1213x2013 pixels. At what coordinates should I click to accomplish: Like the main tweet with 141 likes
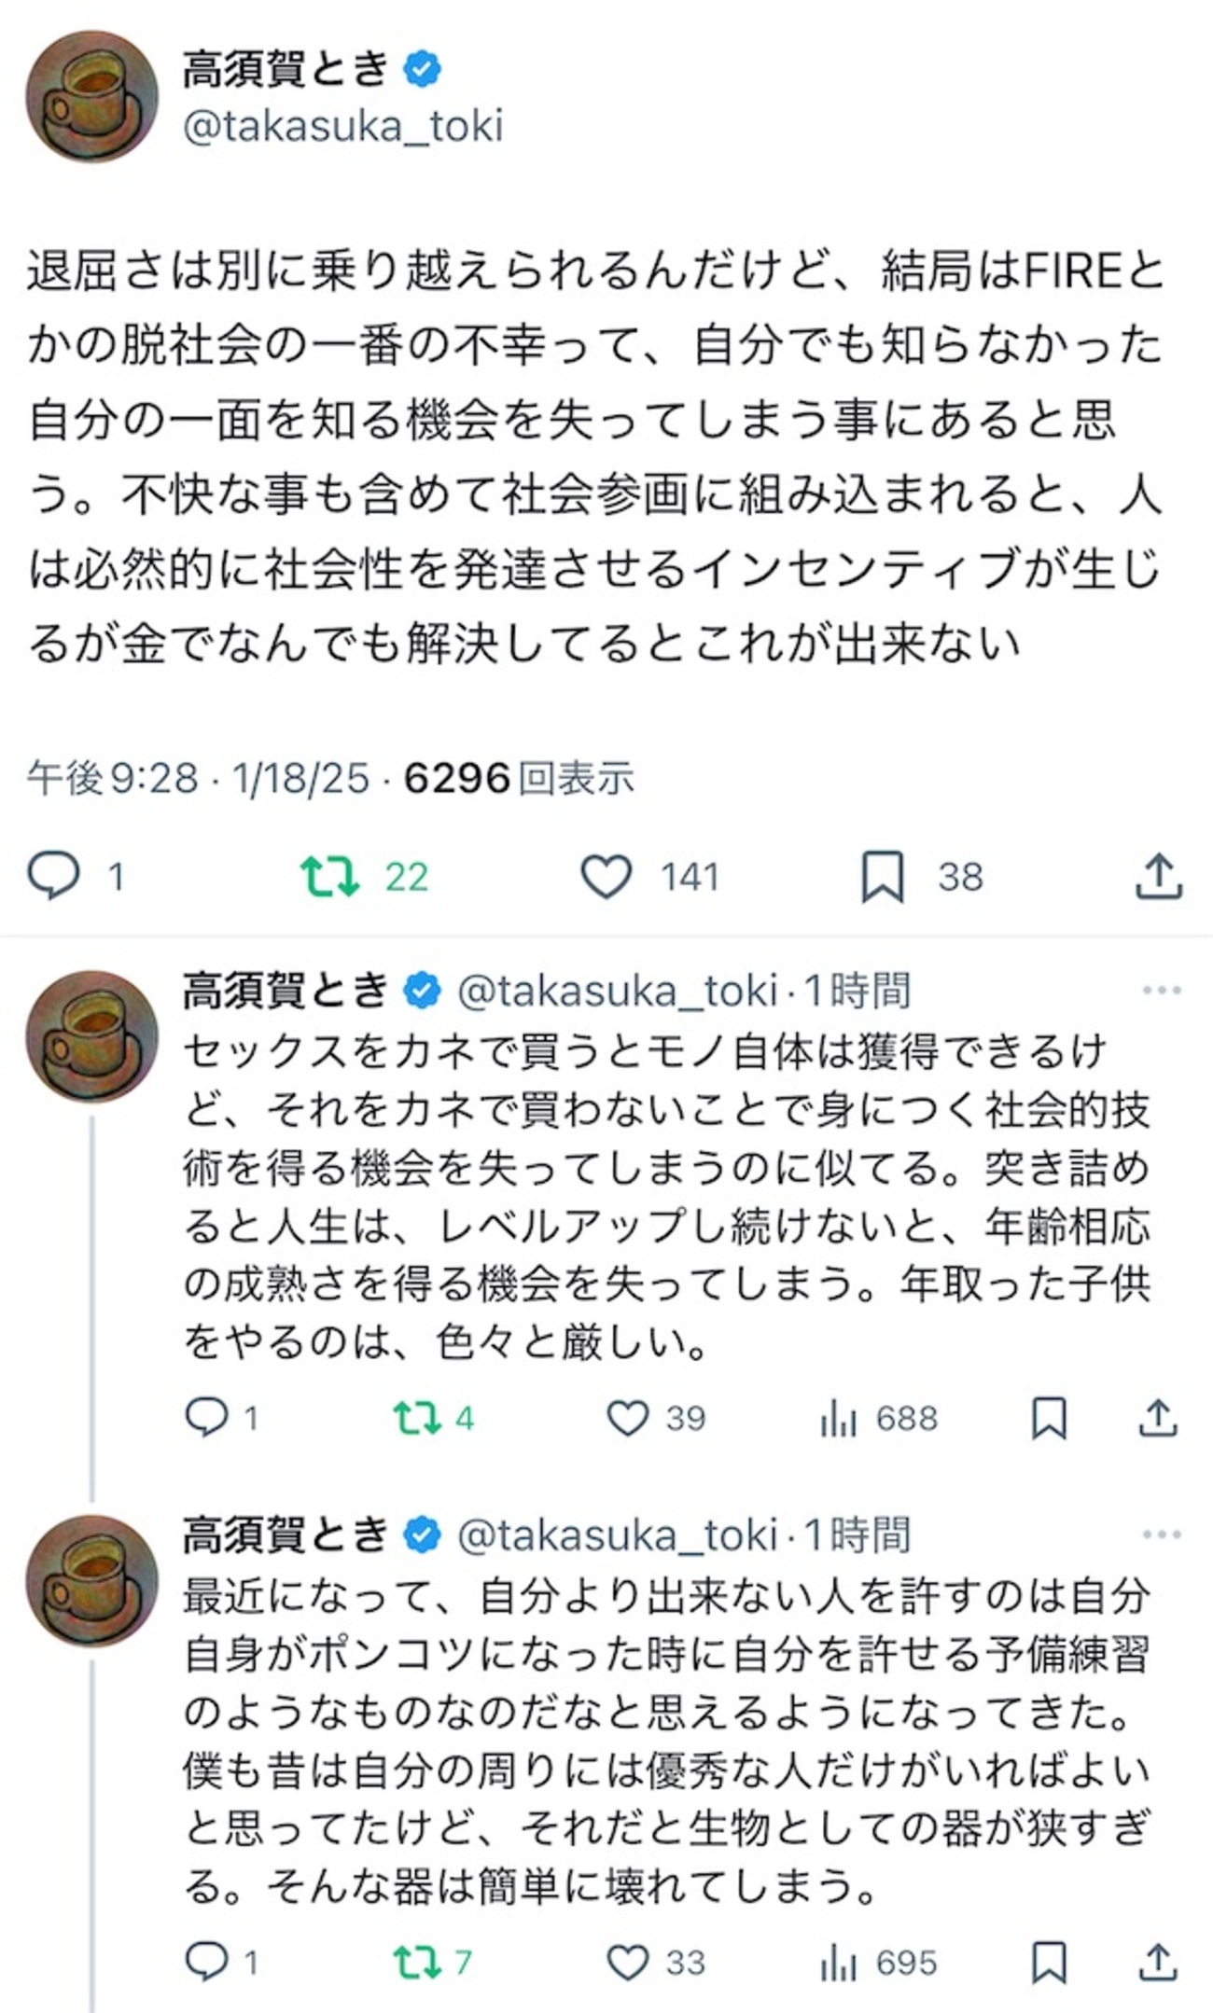point(606,877)
